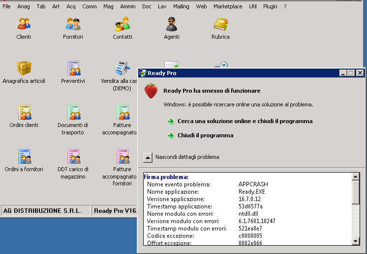Select the 521ea8e7 module timestamp value
The height and width of the screenshot is (254, 367).
[250, 229]
